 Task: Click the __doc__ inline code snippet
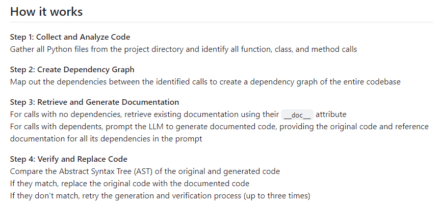(x=297, y=114)
